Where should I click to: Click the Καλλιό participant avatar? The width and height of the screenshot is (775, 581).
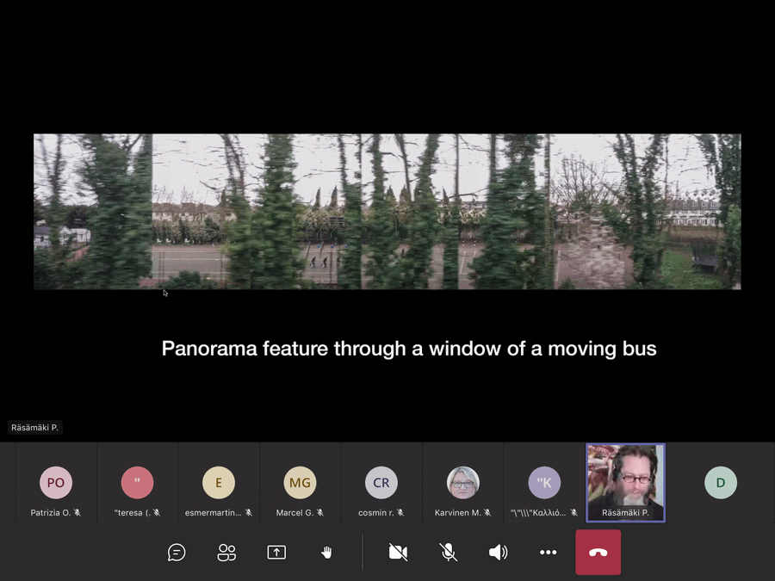(x=544, y=483)
